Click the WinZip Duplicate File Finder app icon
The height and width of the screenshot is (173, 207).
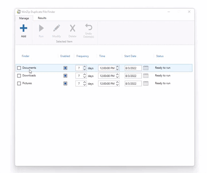pyautogui.click(x=19, y=12)
